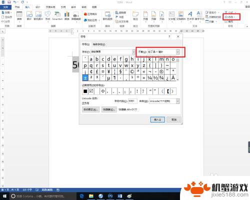Open 联机图片 (Online Pictures) tool

38,15
